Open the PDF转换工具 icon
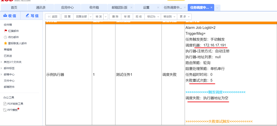 tap(5, 104)
